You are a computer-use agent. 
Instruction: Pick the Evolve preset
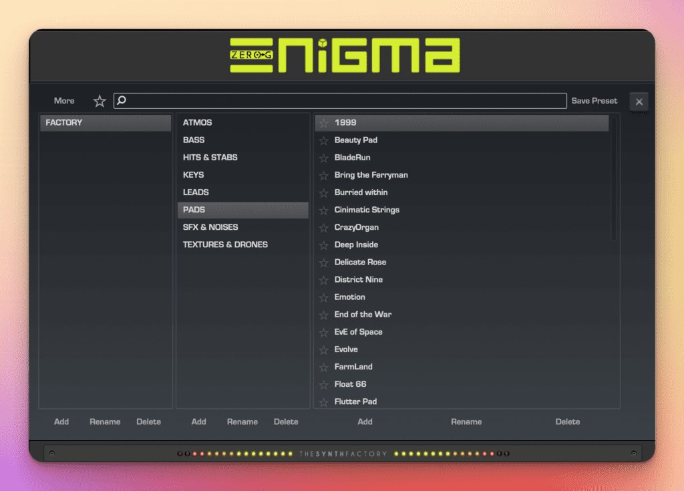pos(462,349)
